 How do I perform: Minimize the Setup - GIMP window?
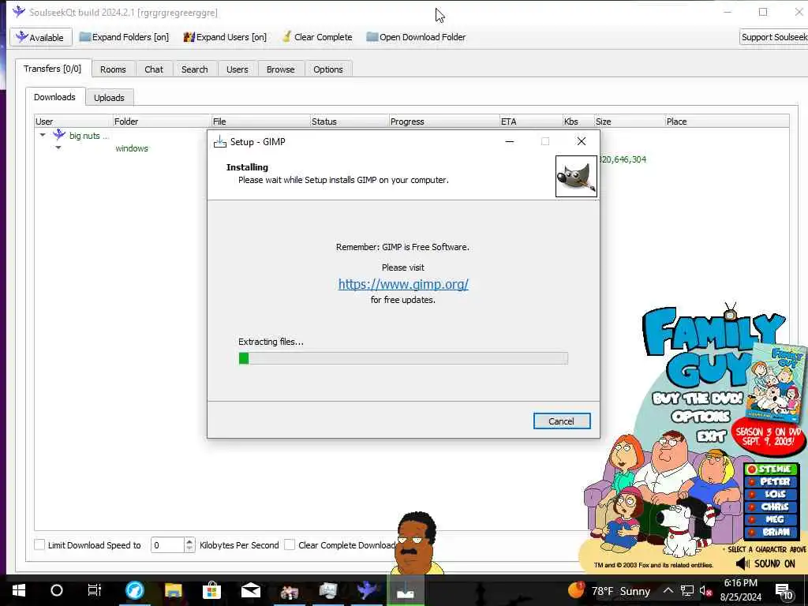[510, 141]
